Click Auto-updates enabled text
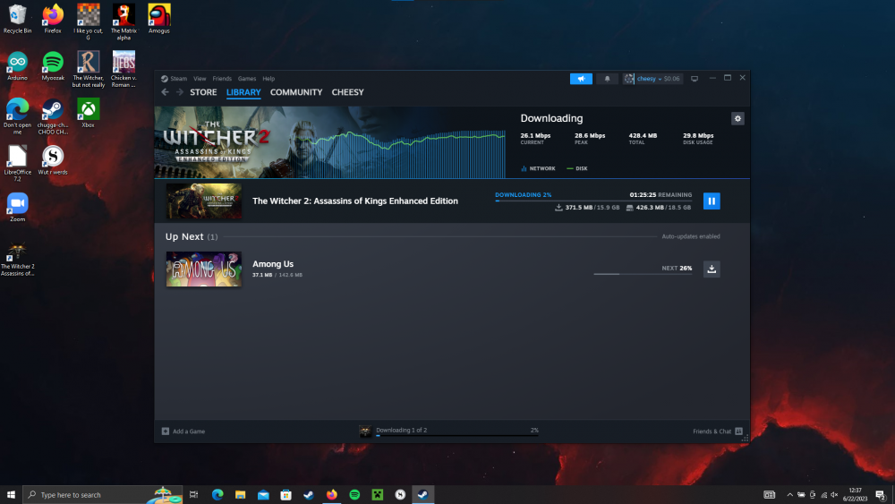 tap(691, 236)
